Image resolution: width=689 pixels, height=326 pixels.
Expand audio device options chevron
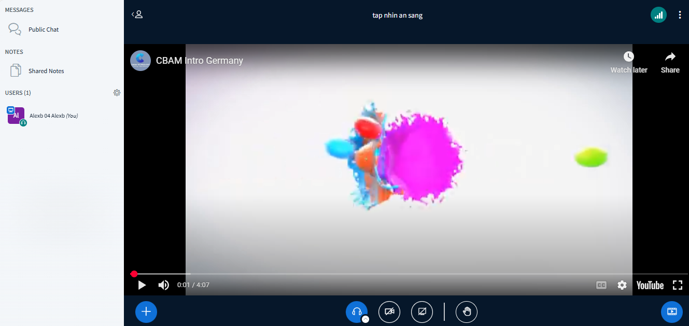point(365,319)
